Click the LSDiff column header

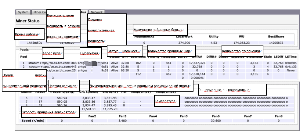coord(278,57)
